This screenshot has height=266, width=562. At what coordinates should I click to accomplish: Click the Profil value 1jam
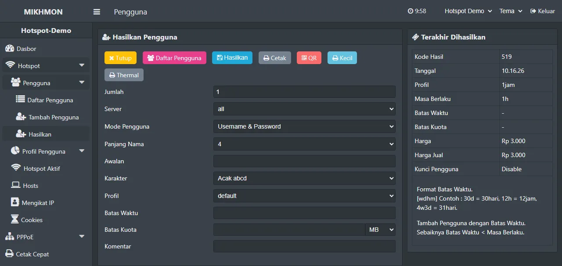tap(508, 85)
